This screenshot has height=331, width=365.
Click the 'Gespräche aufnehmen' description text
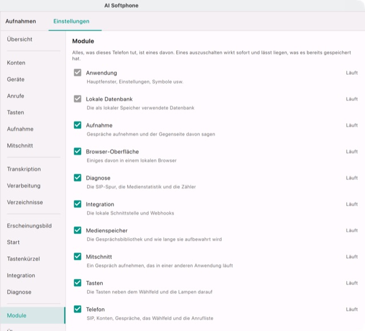(151, 134)
